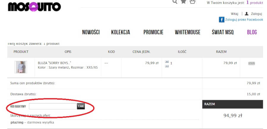Screen dimensions: 267x129
Task: Open favorites via the star icon
Action: pos(183,1)
